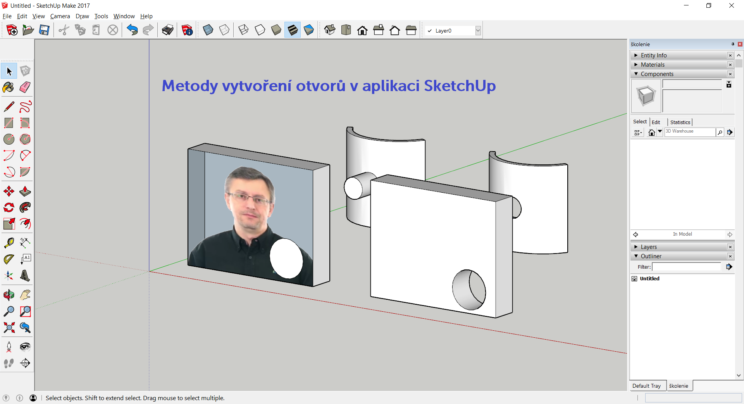The width and height of the screenshot is (744, 404).
Task: Collapse the Outliner panel
Action: (636, 256)
